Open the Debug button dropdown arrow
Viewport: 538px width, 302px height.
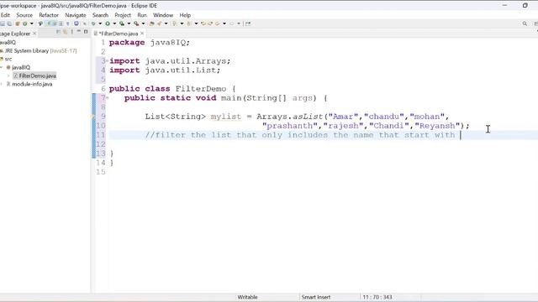[100, 23]
